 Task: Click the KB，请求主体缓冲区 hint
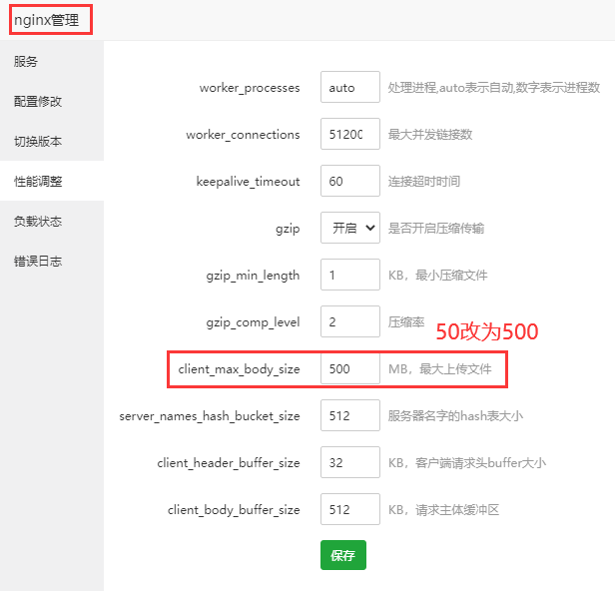443,509
